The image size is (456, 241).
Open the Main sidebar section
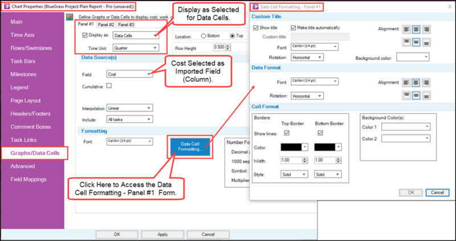pos(17,22)
